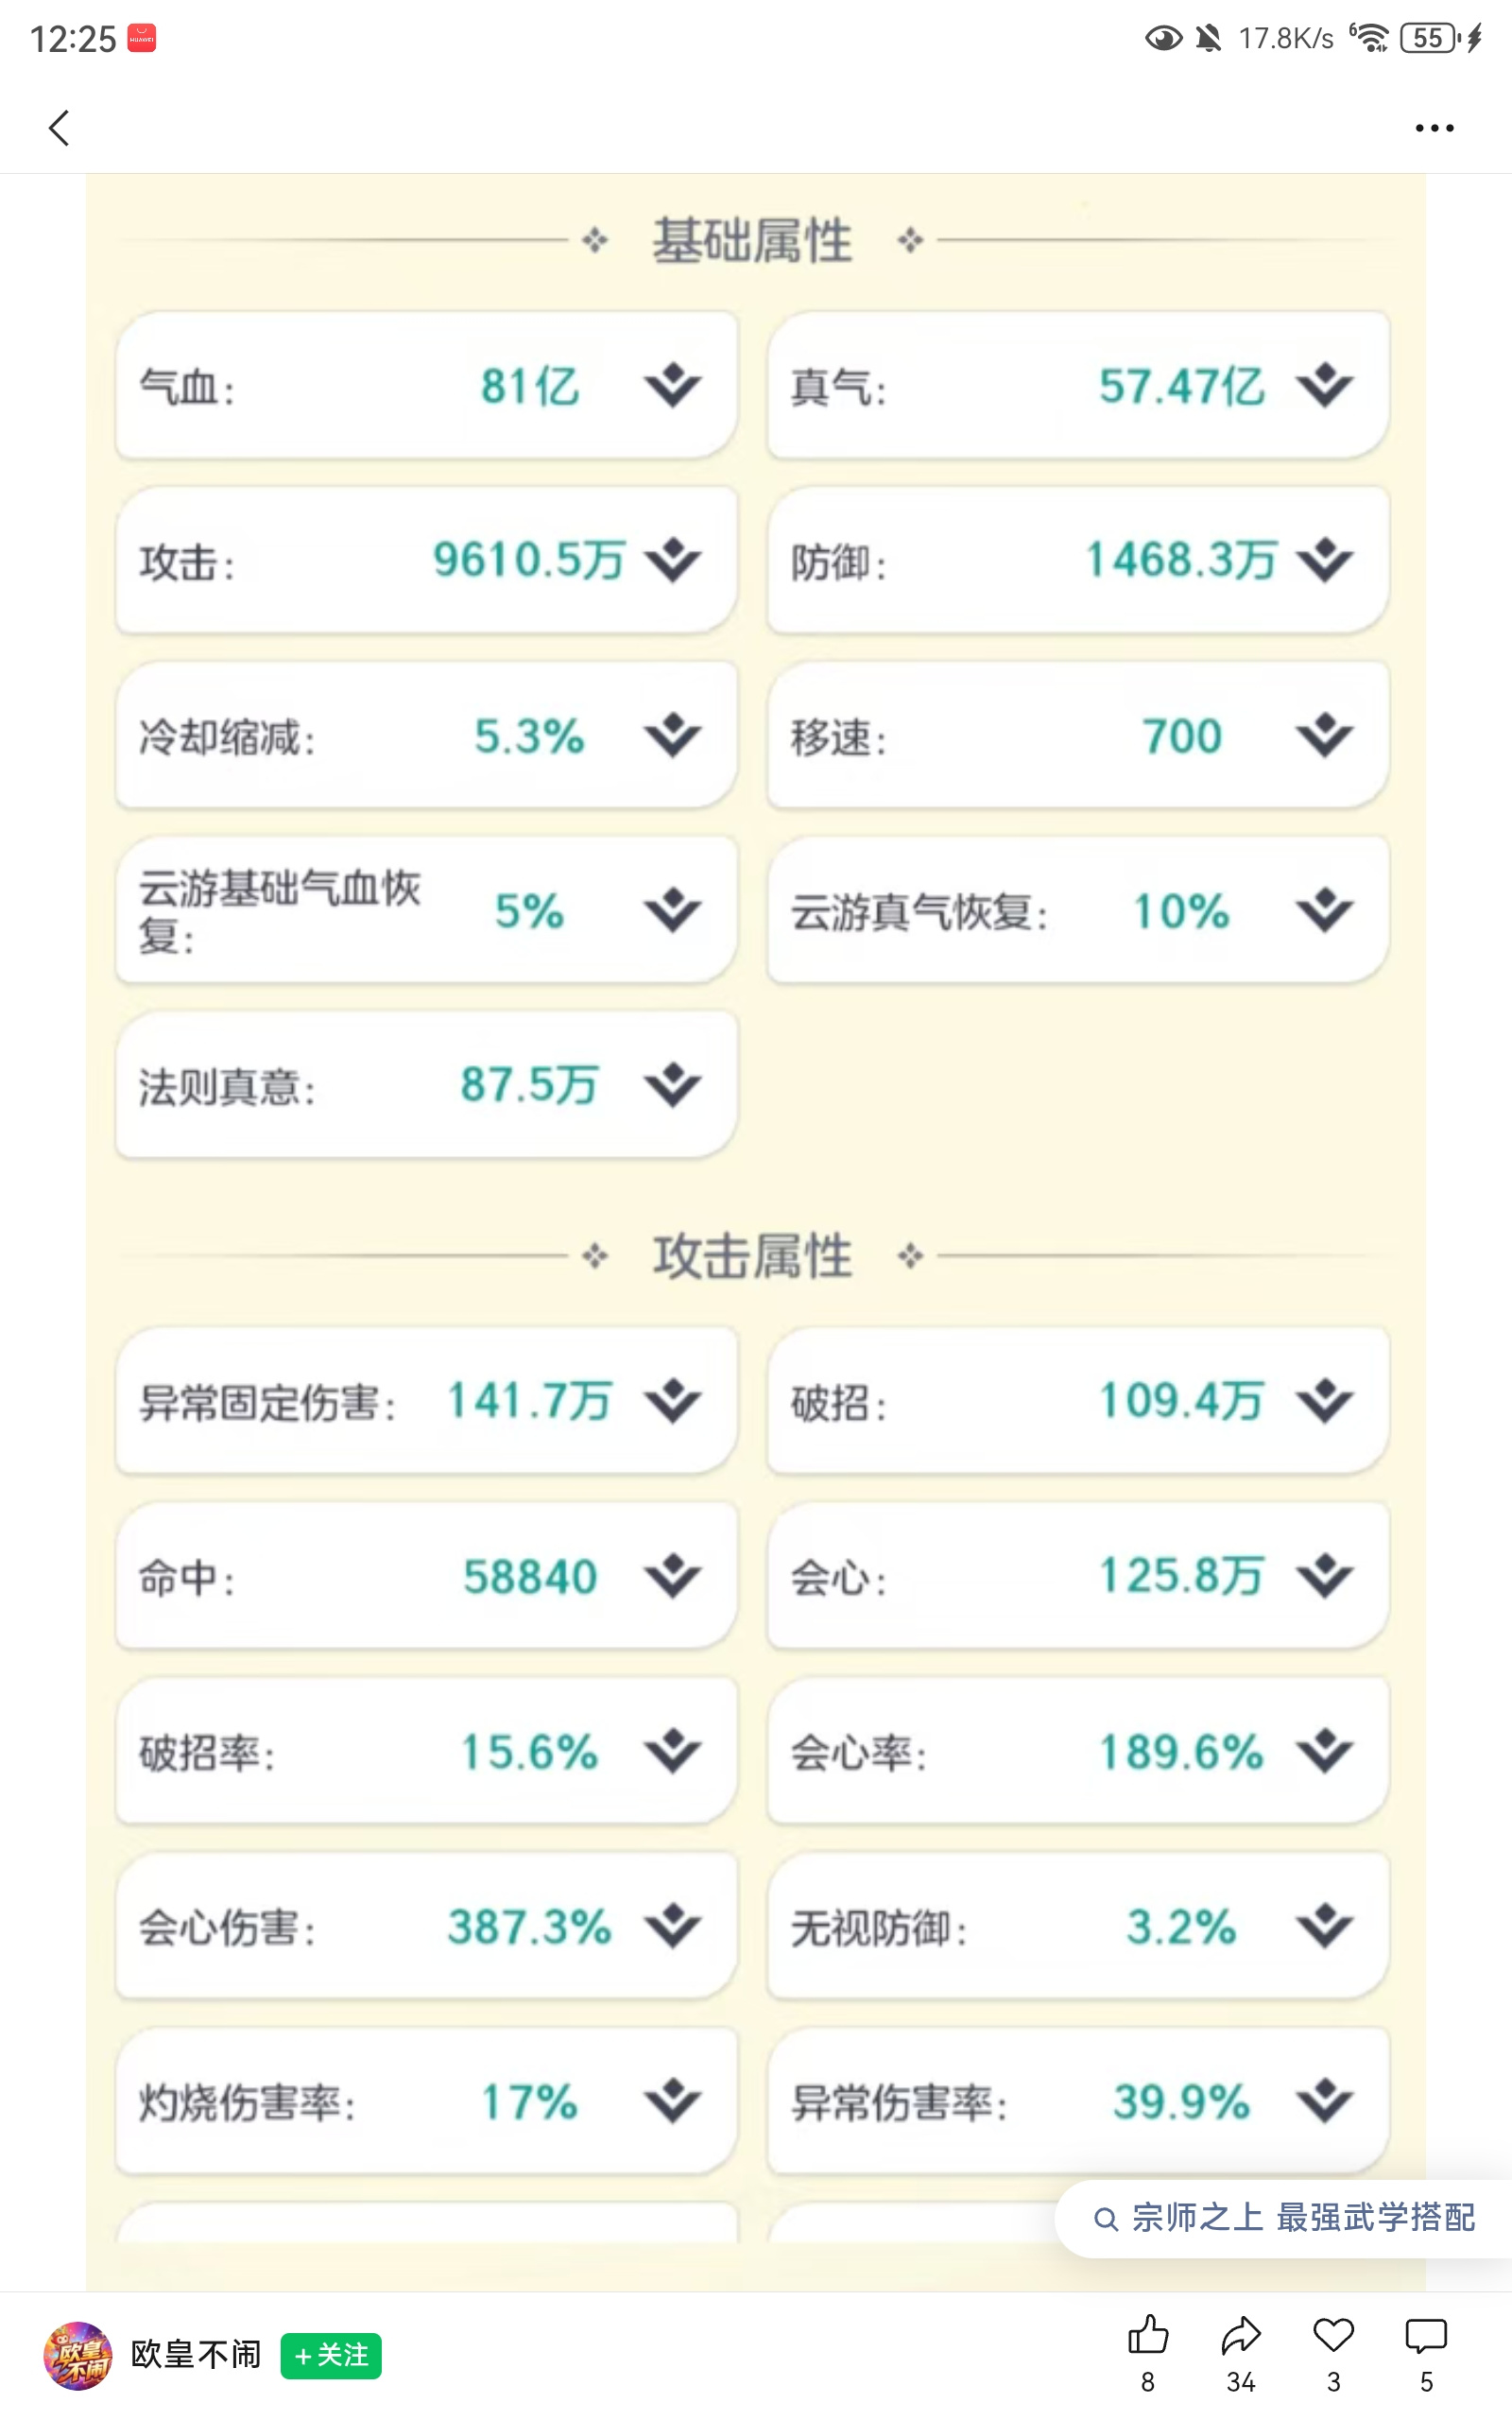The width and height of the screenshot is (1512, 2420).
Task: Open the comments bubble icon
Action: [x=1426, y=2335]
